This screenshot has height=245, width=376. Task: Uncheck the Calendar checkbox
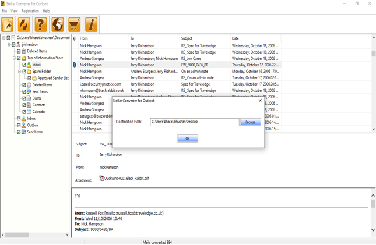click(x=24, y=112)
